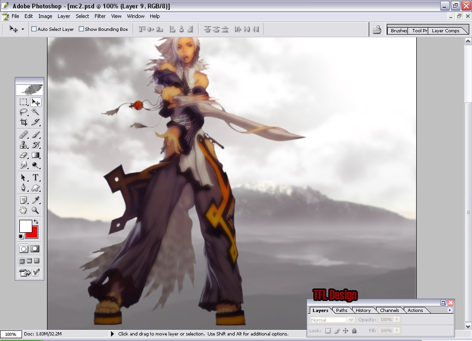This screenshot has width=472, height=341.
Task: Select the Burn tool
Action: [35, 165]
